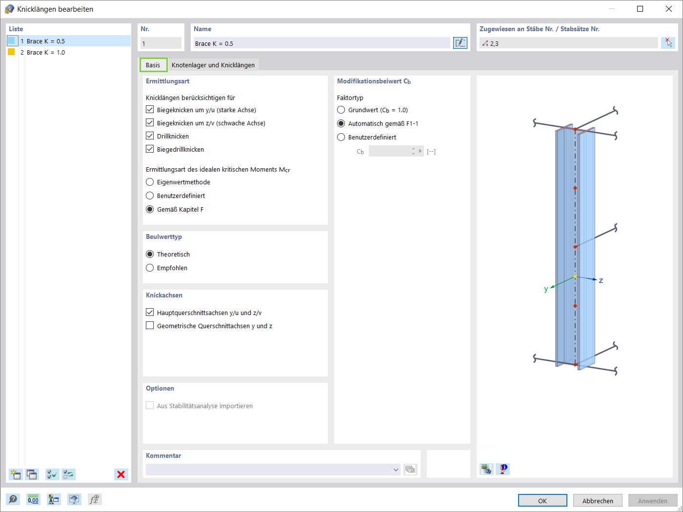The image size is (683, 512).
Task: Click the z axis label in preview
Action: pyautogui.click(x=601, y=280)
